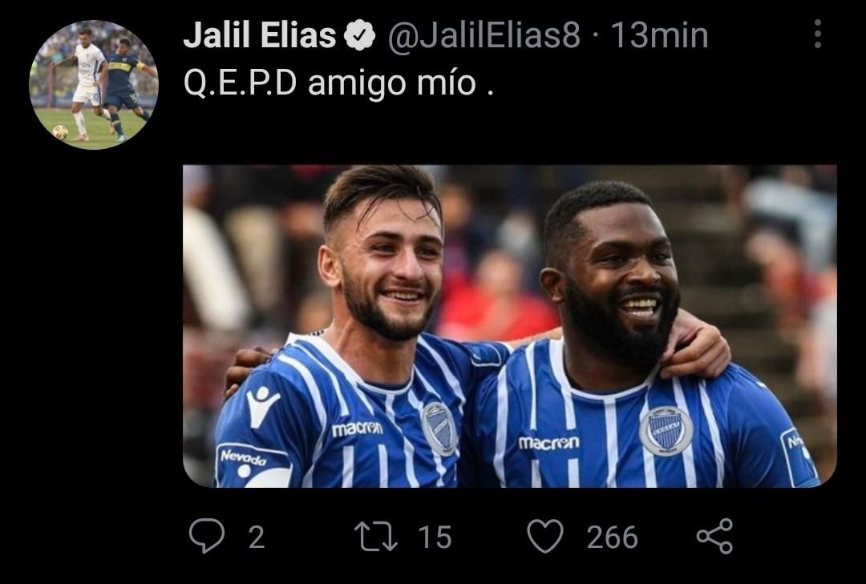866x584 pixels.
Task: Select the tweet text Q.E.P.D amigo mío
Action: 338,84
